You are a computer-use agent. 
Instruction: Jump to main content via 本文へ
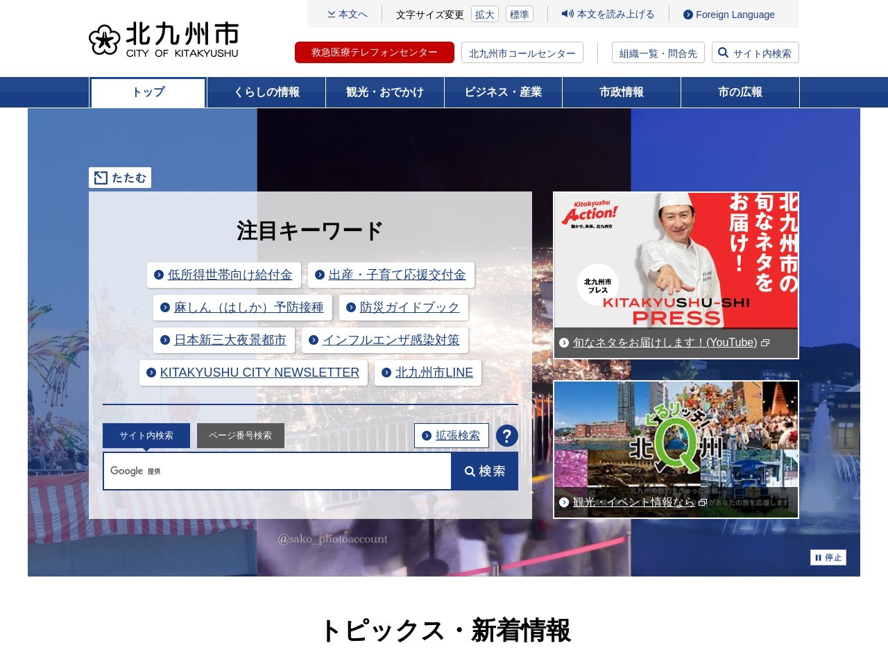348,14
